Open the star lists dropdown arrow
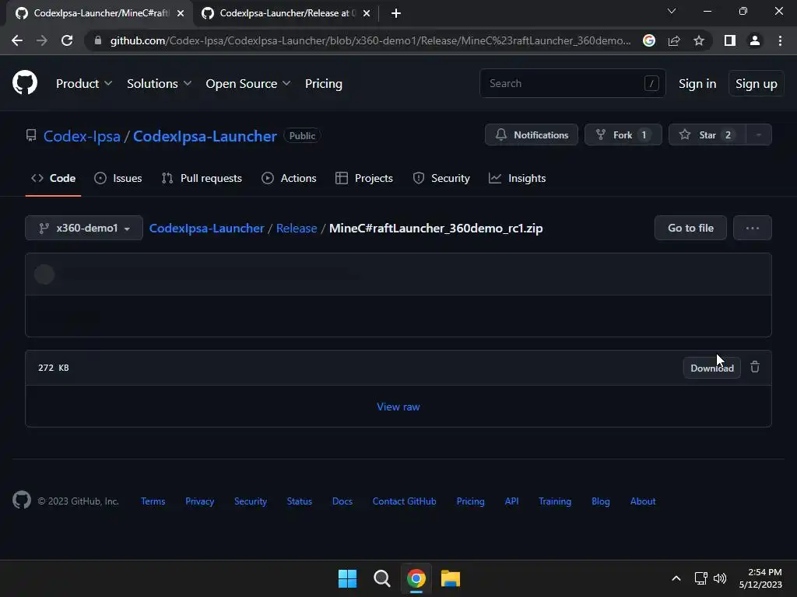Viewport: 797px width, 597px height. tap(758, 135)
